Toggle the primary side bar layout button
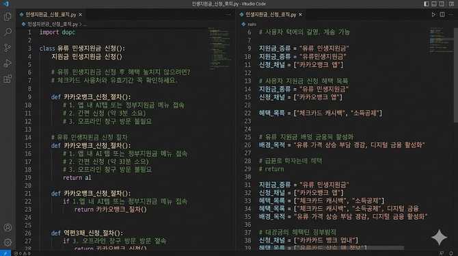Viewport: 458px width, 256px height. click(426, 4)
